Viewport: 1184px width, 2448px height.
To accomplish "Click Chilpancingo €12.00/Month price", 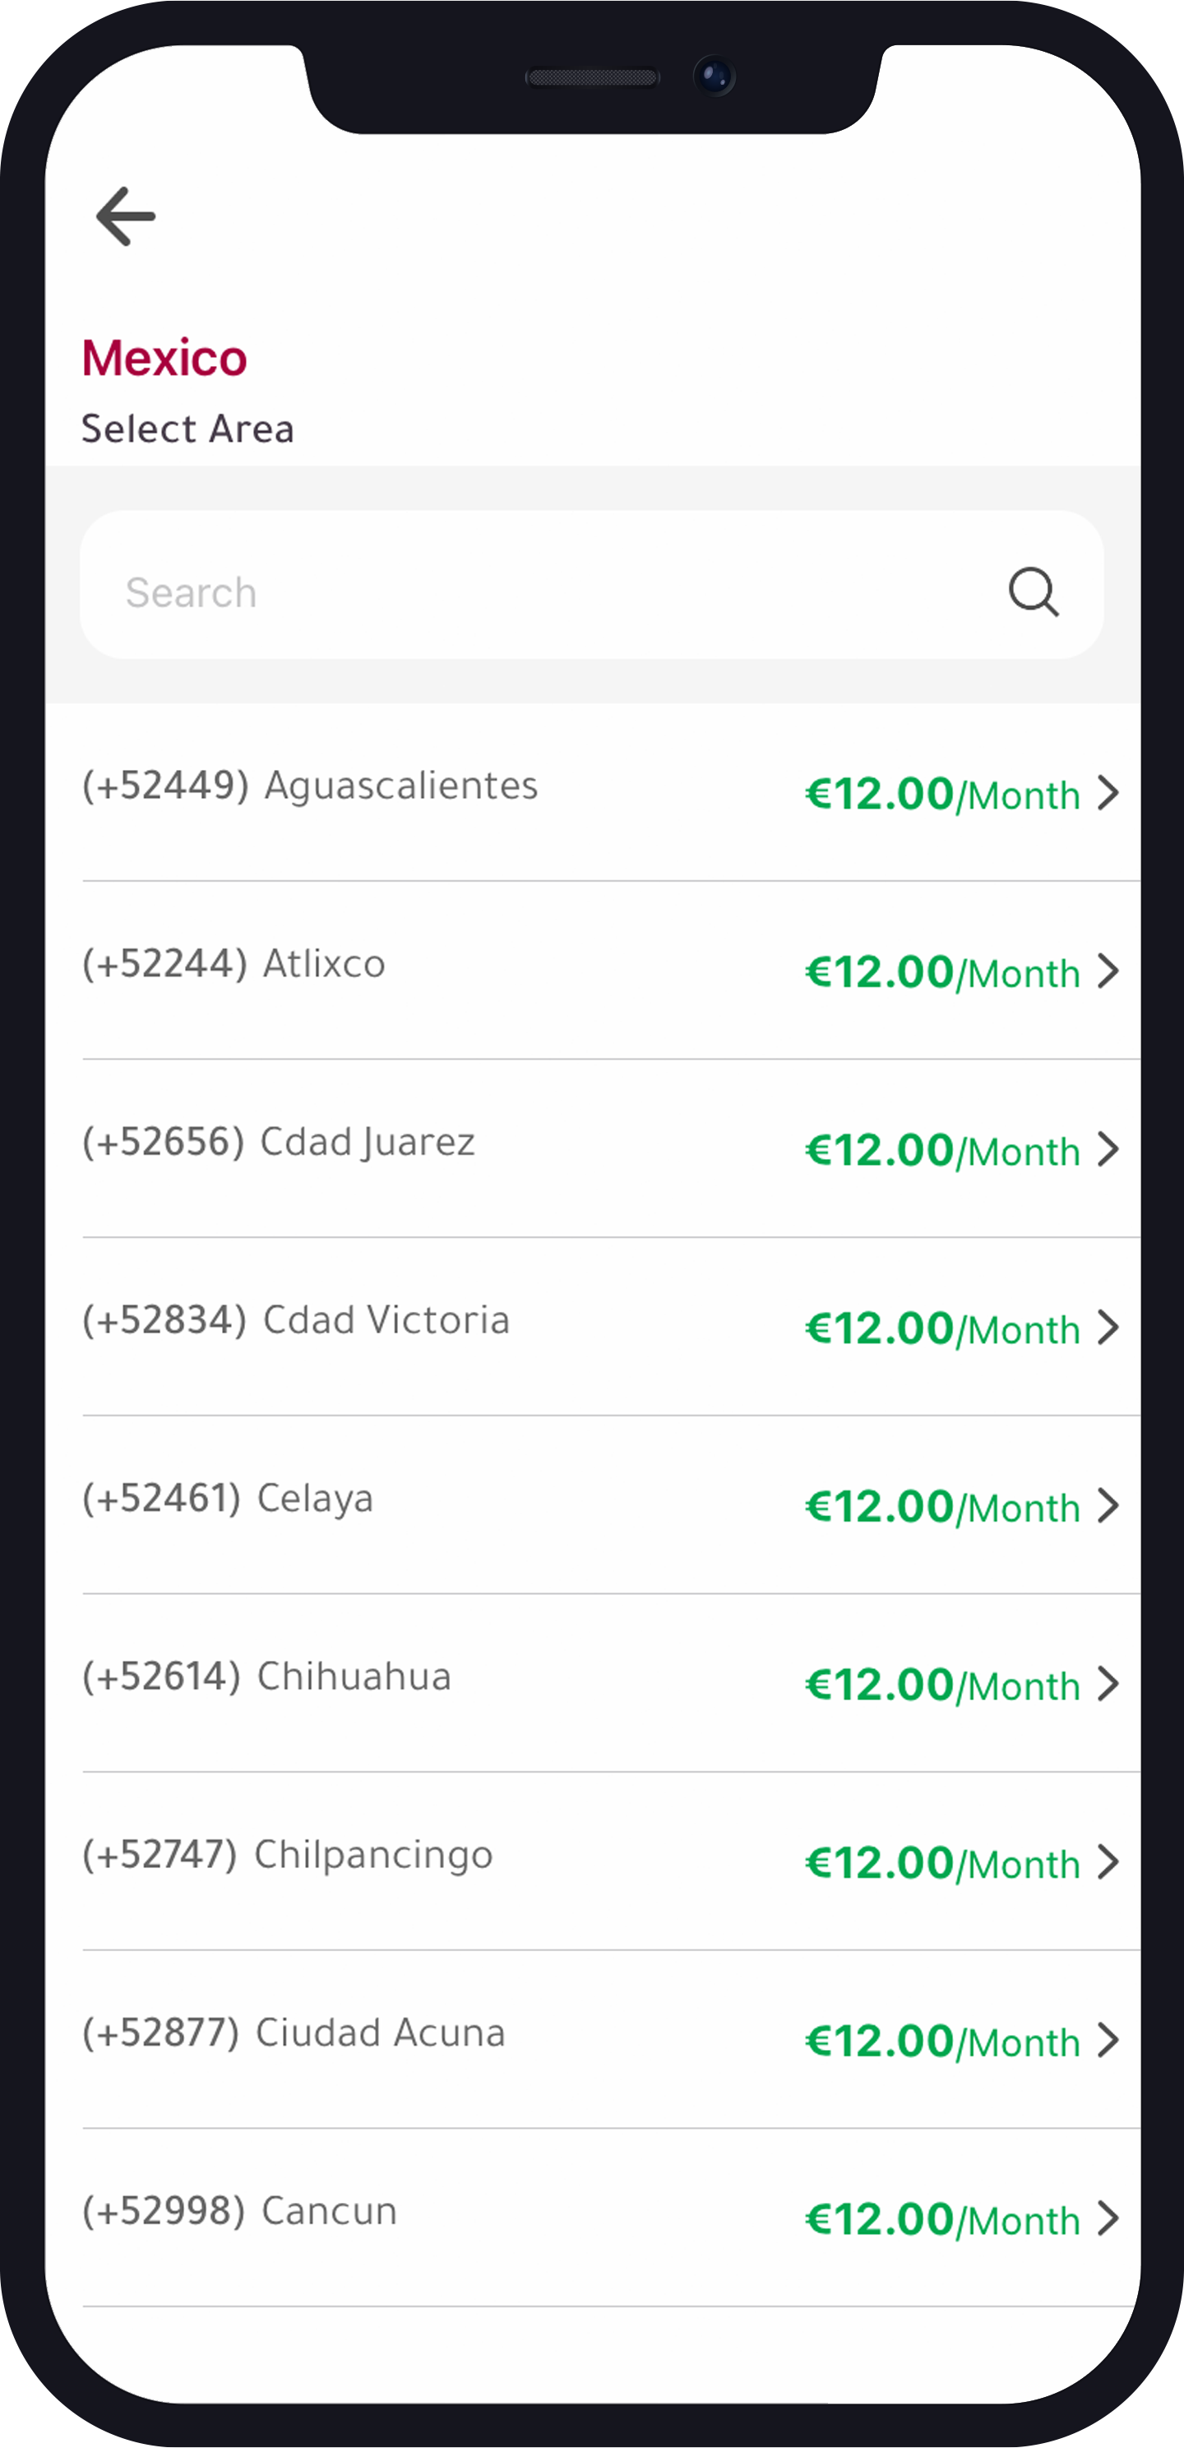I will click(x=941, y=1864).
